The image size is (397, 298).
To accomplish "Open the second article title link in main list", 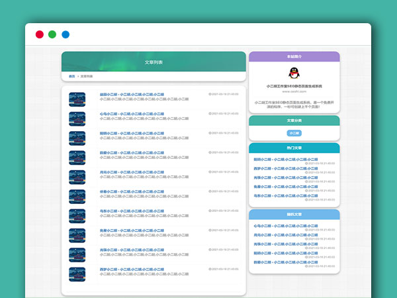I will 132,113.
